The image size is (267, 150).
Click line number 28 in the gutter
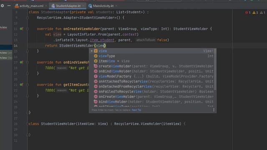click(15, 124)
